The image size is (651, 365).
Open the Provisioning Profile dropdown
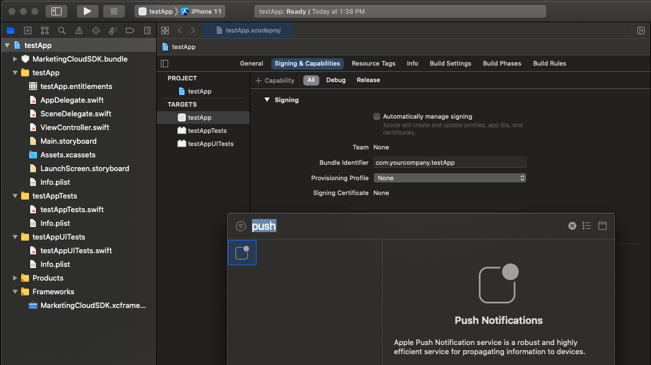pos(450,178)
